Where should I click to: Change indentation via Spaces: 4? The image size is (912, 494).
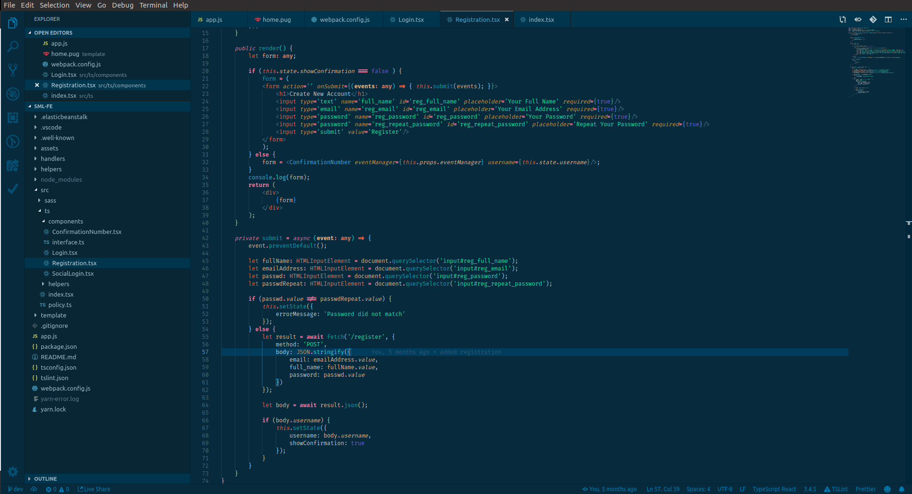coord(698,489)
